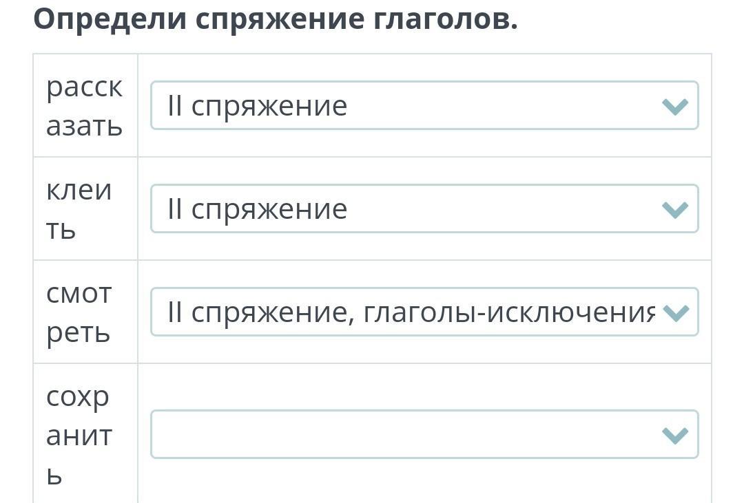Expand the dropdown showing глаголы-исключения

(x=424, y=312)
